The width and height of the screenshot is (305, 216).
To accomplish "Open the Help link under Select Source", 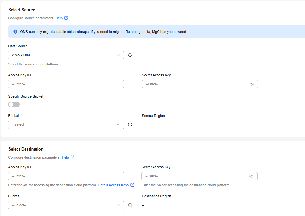I will (x=59, y=18).
